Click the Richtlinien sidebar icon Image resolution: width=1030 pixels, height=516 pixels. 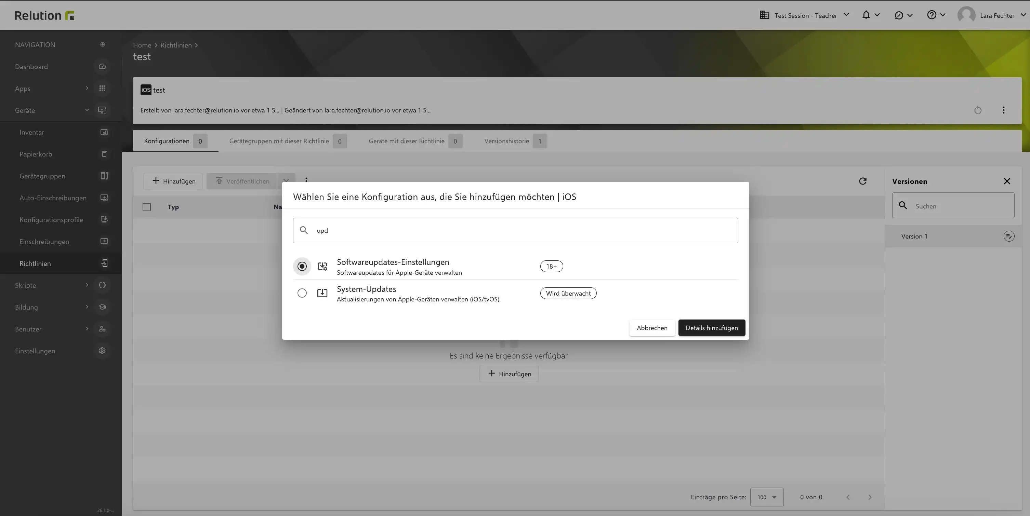pyautogui.click(x=104, y=263)
